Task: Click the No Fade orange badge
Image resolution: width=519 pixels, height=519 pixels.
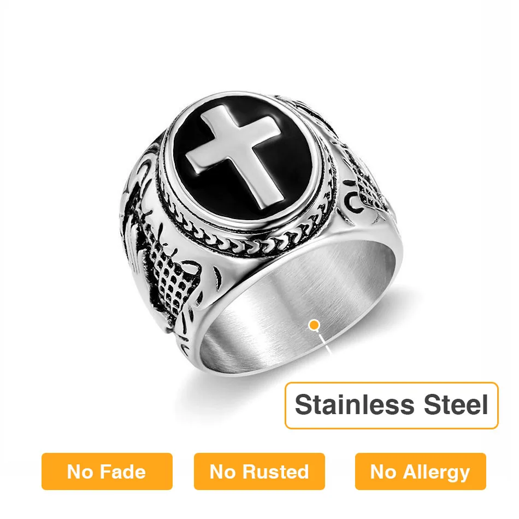Action: 107,471
